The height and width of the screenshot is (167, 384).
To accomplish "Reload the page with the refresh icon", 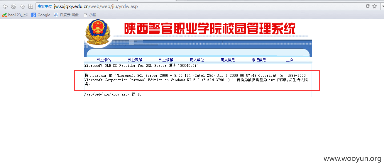I will [13, 6].
